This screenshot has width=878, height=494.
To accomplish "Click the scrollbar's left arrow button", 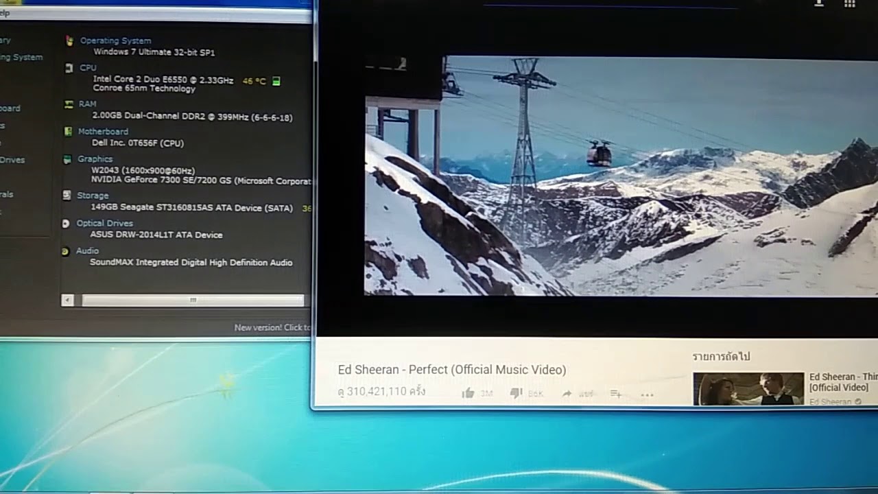I will [67, 300].
